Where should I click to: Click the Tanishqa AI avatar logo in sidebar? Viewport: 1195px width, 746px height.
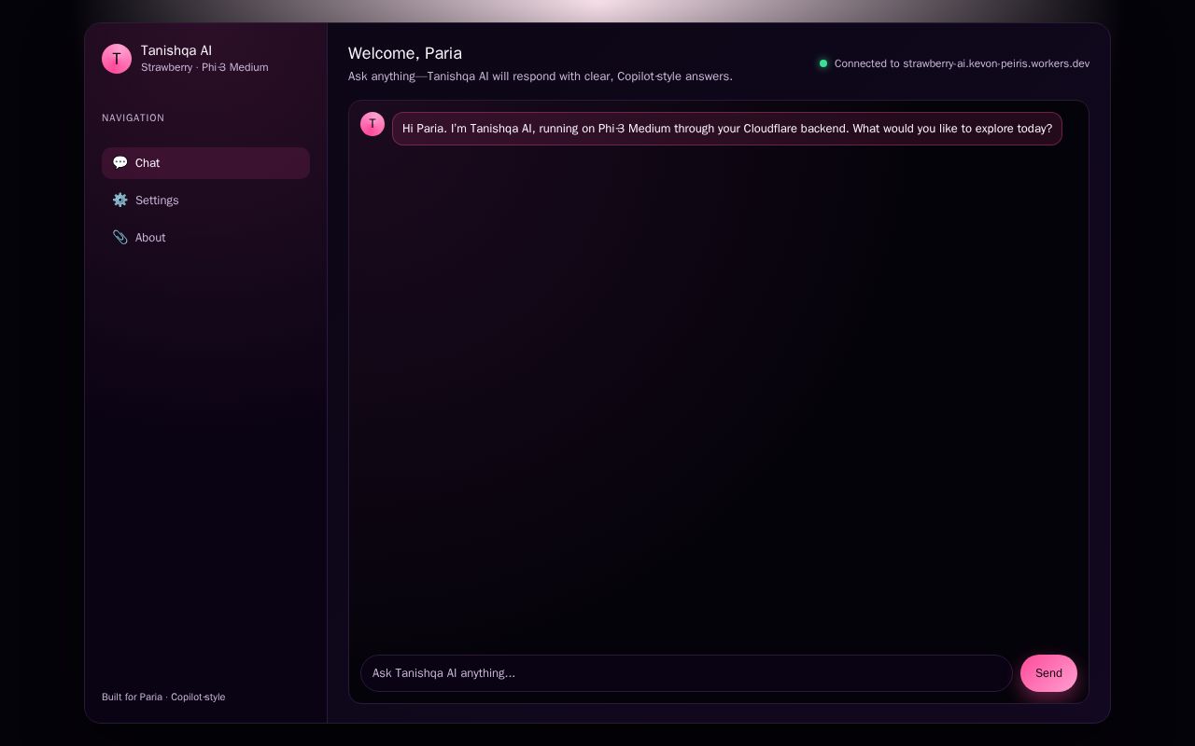click(x=117, y=59)
